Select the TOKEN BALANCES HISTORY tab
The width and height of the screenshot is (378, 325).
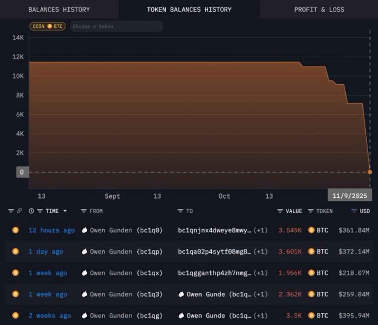click(189, 9)
